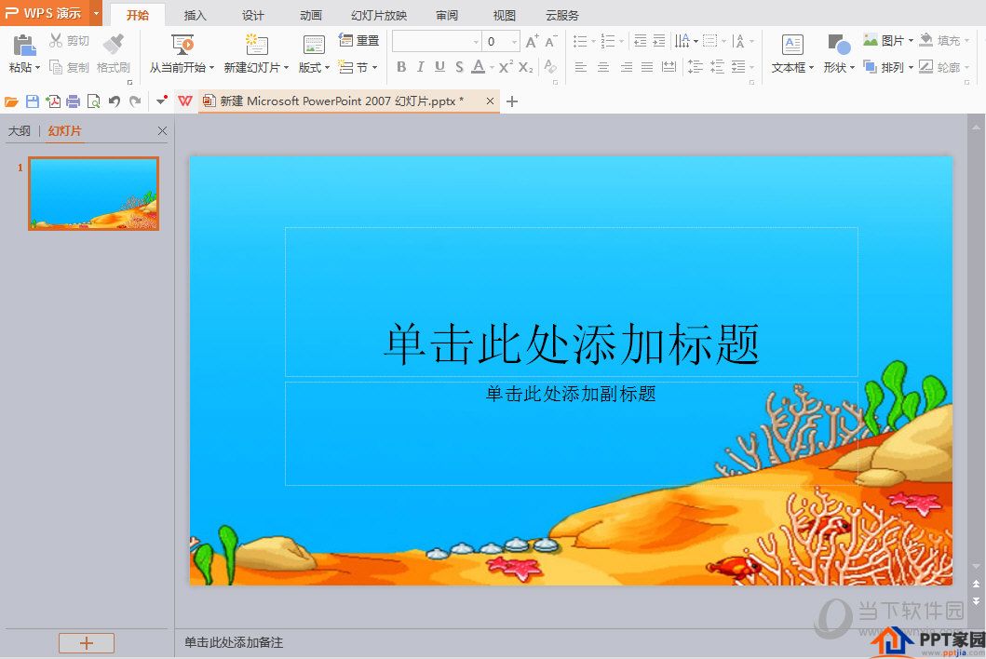The image size is (986, 659).
Task: Expand the Paste (粘贴) dropdown arrow
Action: (x=38, y=68)
